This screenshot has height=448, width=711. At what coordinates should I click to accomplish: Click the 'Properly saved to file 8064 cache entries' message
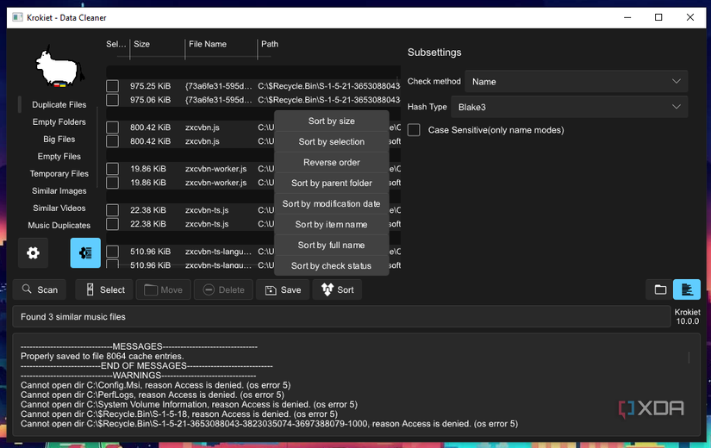pos(102,357)
